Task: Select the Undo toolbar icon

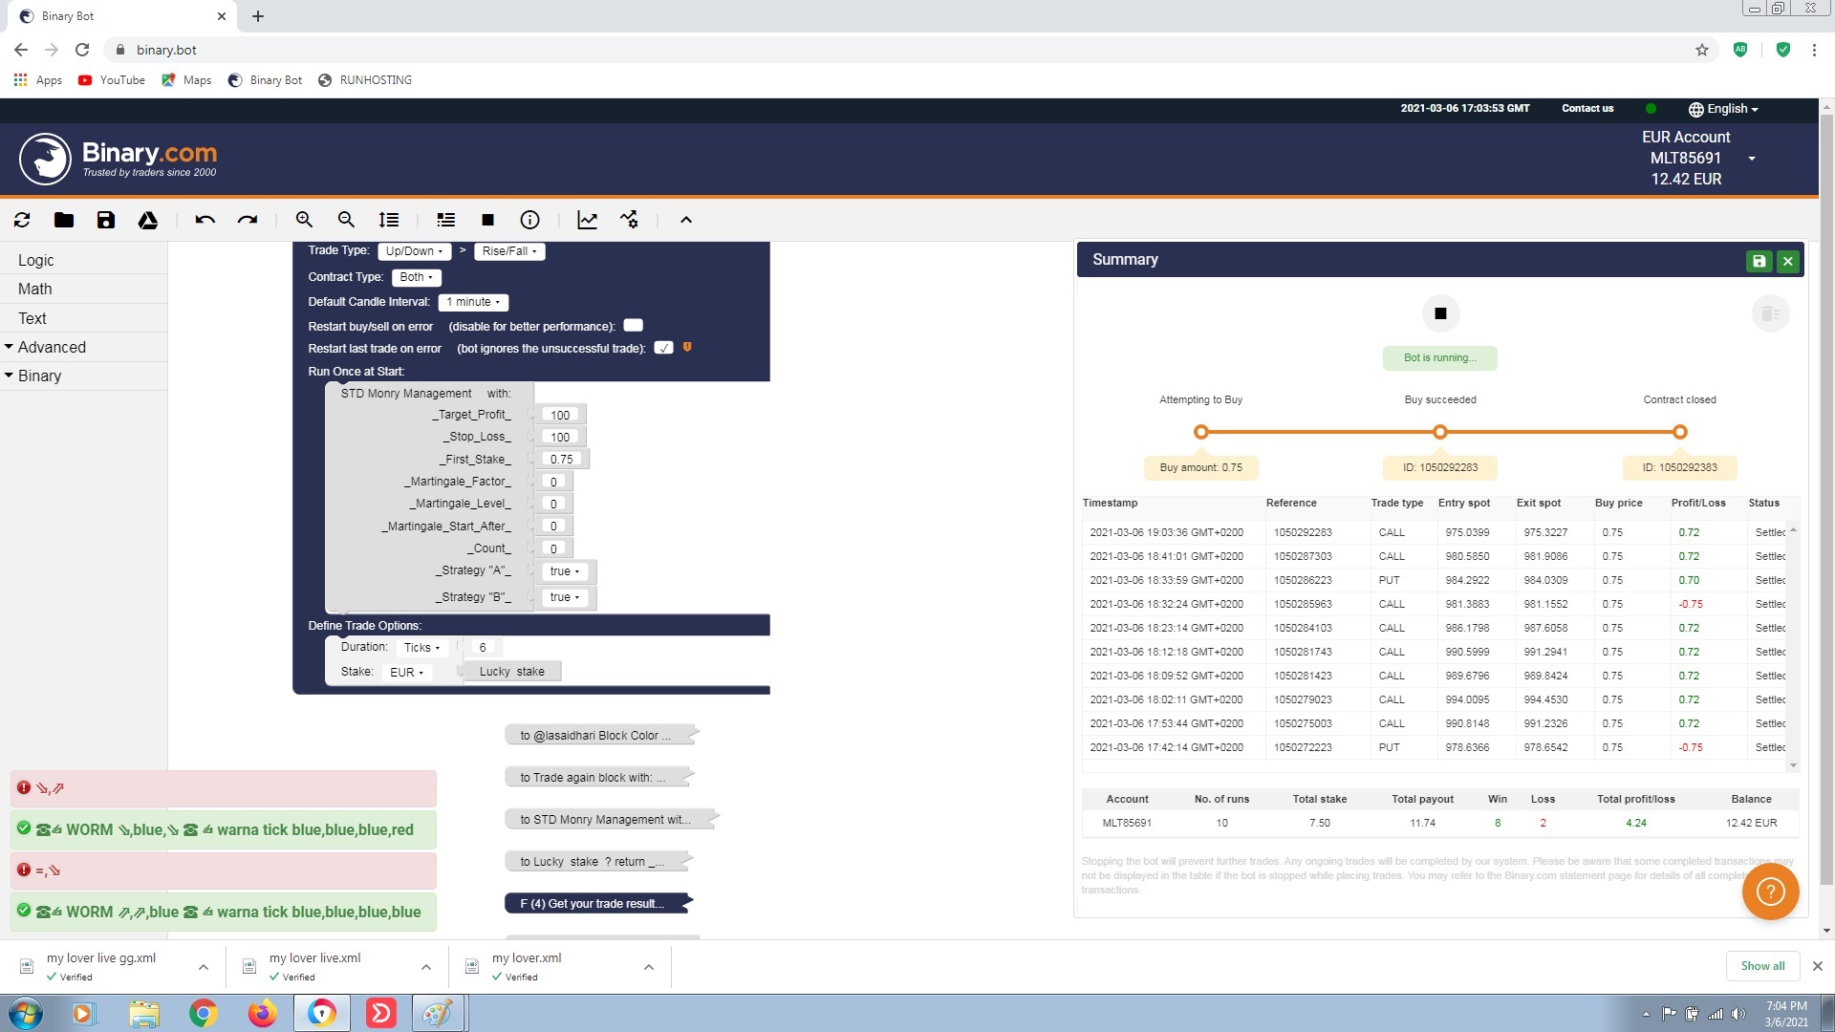Action: (205, 220)
